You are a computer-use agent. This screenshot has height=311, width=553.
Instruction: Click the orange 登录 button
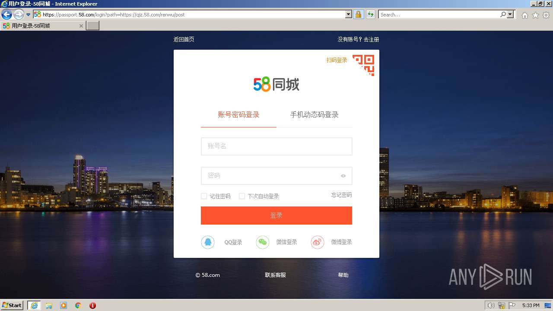tap(276, 216)
